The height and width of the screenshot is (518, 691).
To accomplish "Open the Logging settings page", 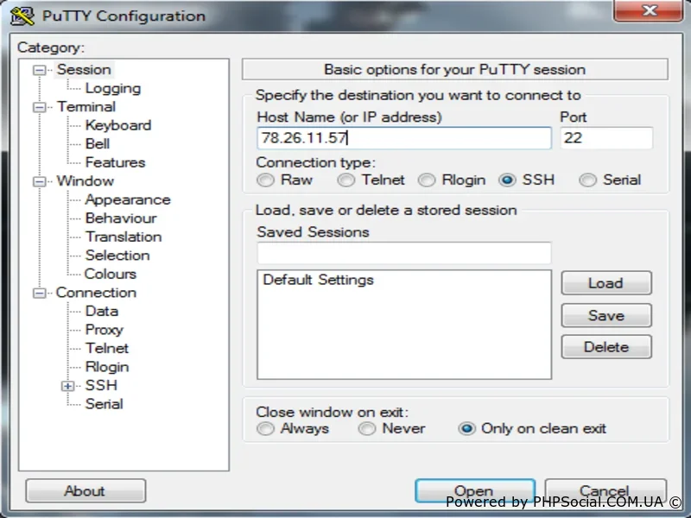I will (x=112, y=88).
